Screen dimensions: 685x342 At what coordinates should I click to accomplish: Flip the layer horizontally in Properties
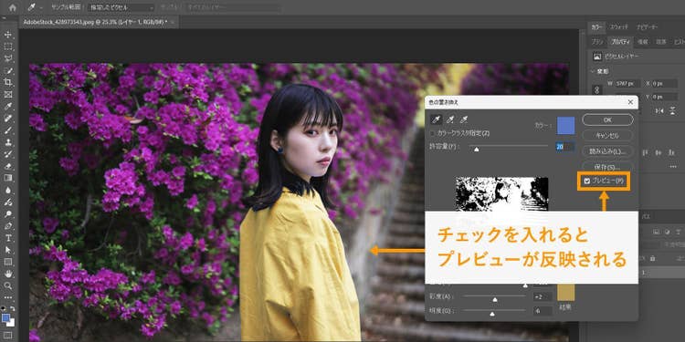point(659,110)
